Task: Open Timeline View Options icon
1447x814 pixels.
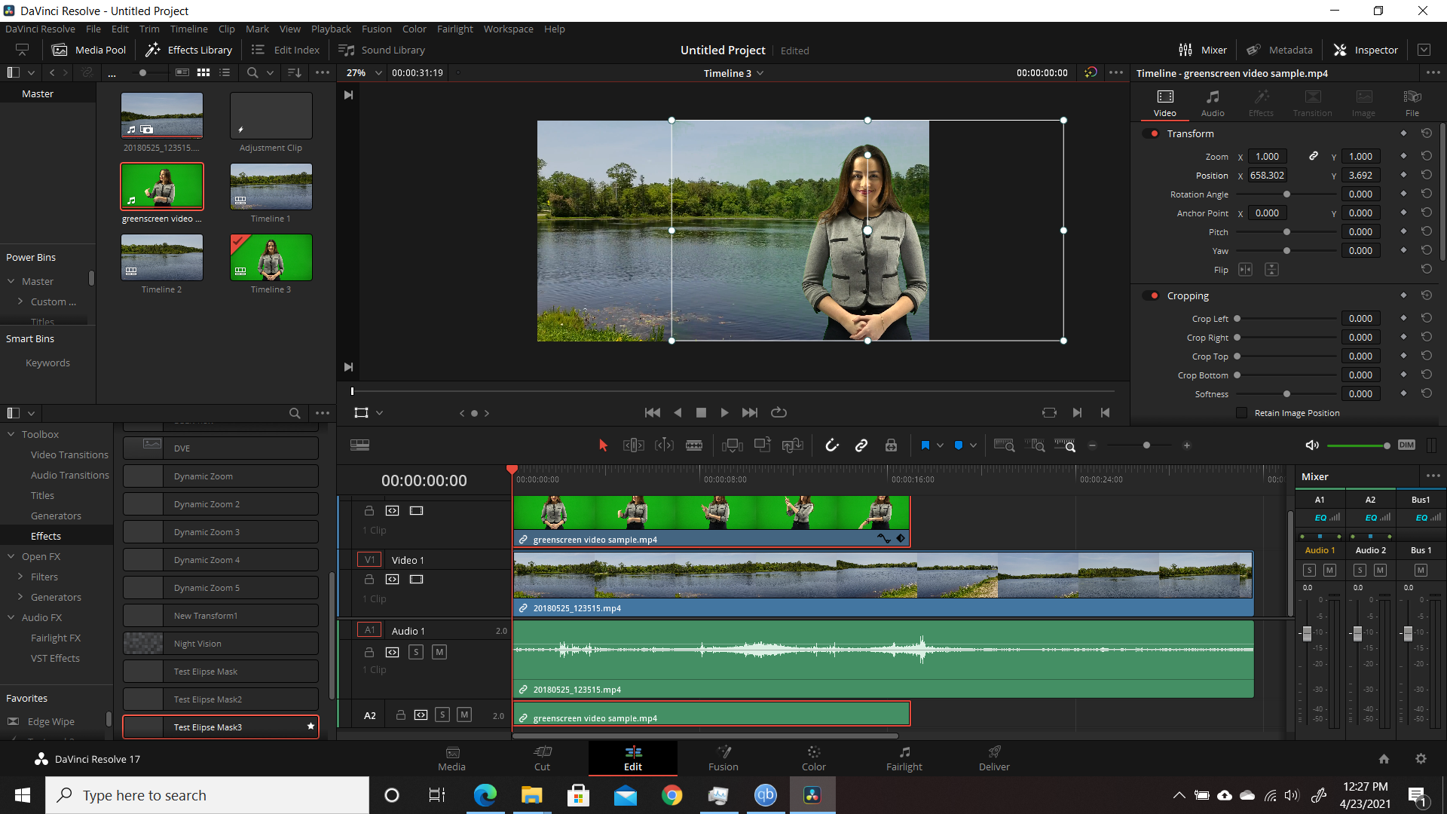Action: tap(360, 445)
